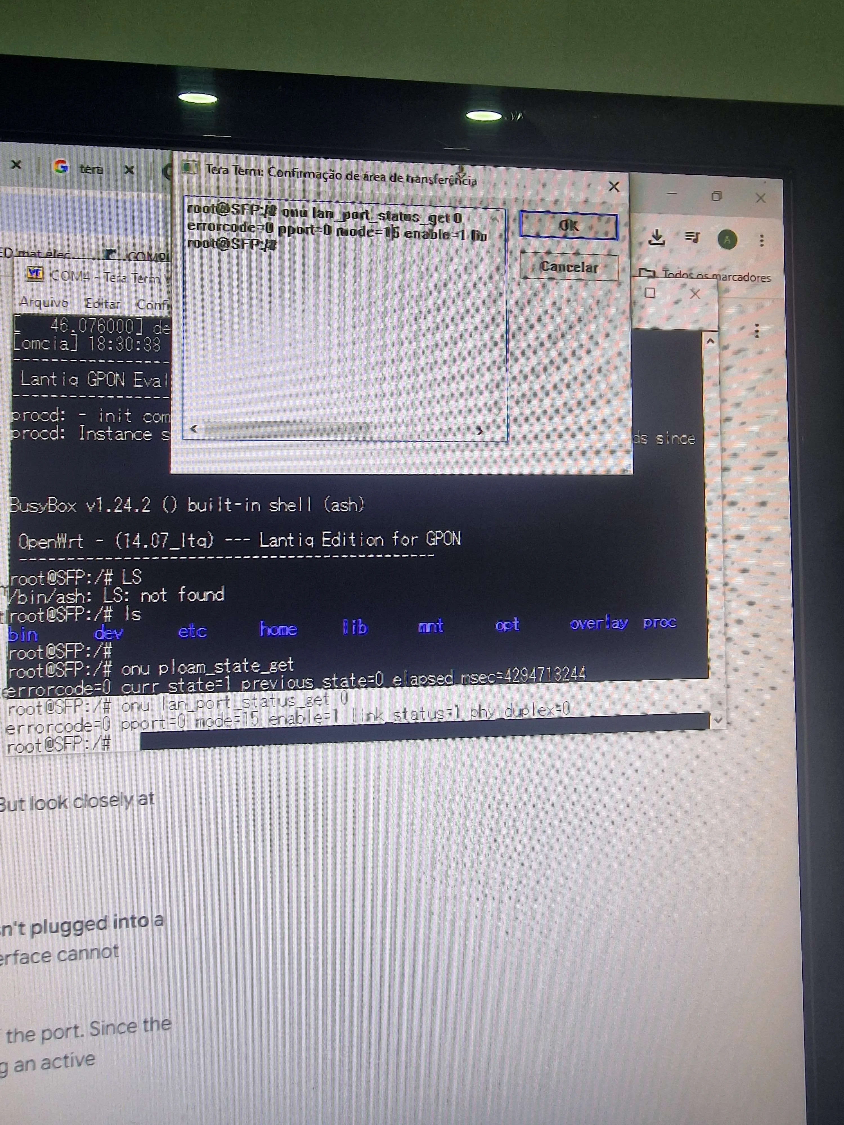Click the 'etc' directory name in terminal
The height and width of the screenshot is (1125, 844).
[192, 631]
